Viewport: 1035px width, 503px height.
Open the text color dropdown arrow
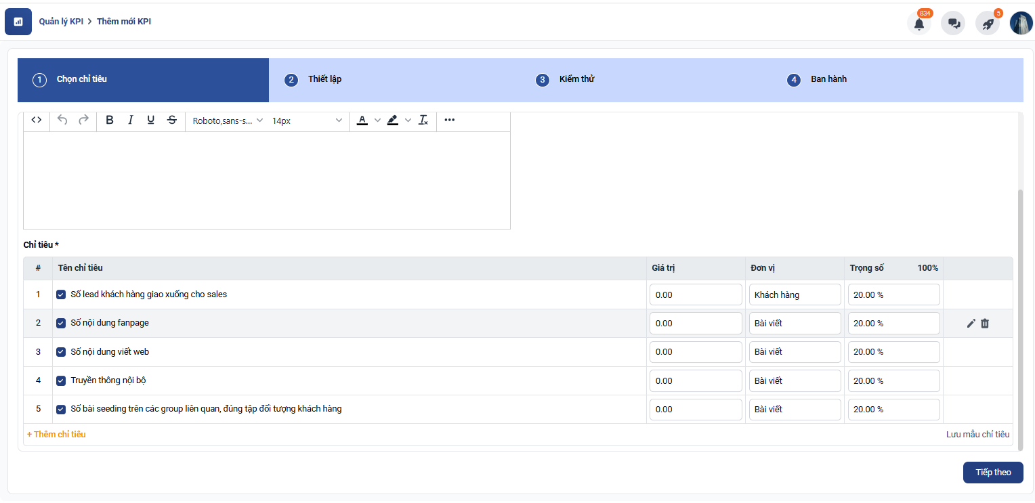377,121
